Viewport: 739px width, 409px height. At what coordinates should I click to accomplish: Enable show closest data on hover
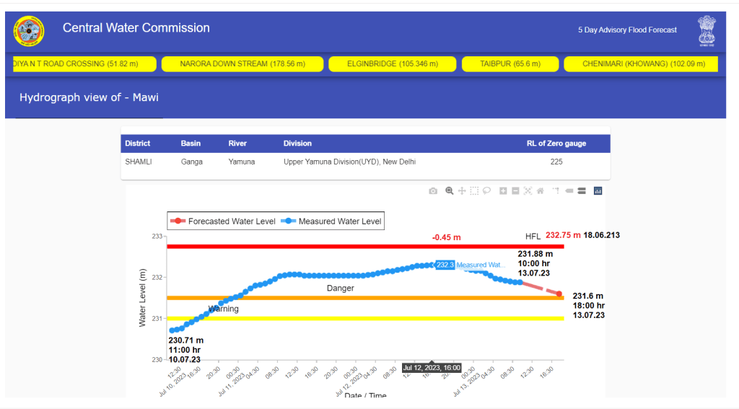tap(569, 191)
